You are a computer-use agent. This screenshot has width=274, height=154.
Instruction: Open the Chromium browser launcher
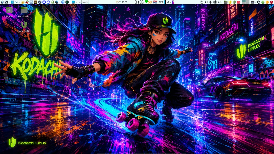(63, 2)
